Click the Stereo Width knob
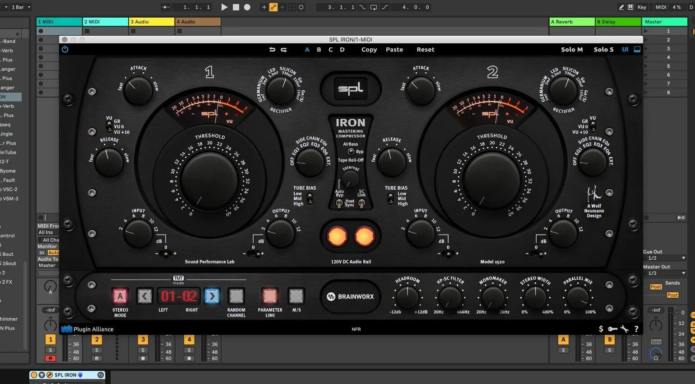695x384 pixels. pyautogui.click(x=535, y=298)
